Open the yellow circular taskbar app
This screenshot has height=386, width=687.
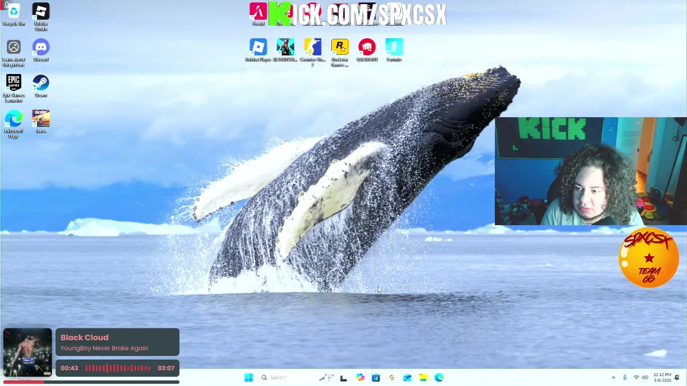click(392, 377)
